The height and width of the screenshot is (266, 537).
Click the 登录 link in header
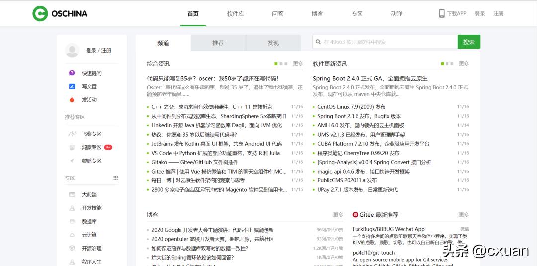click(480, 14)
